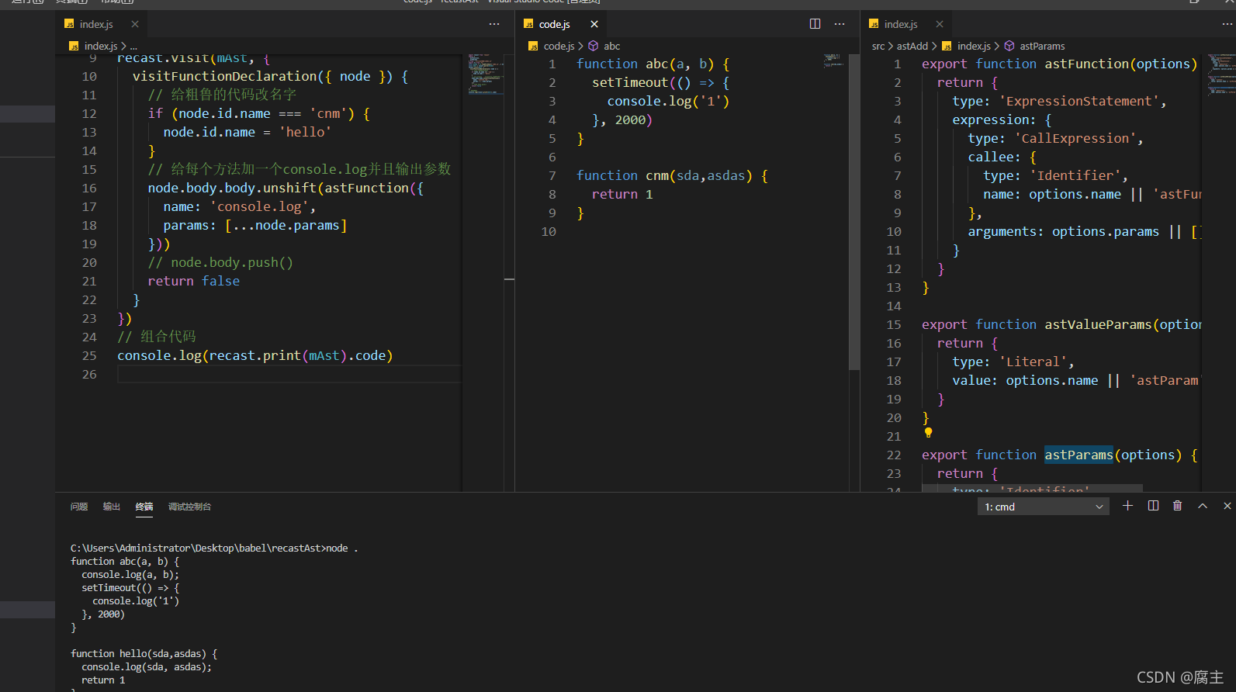1236x692 pixels.
Task: Switch to the 输出 output panel tab
Action: point(112,507)
